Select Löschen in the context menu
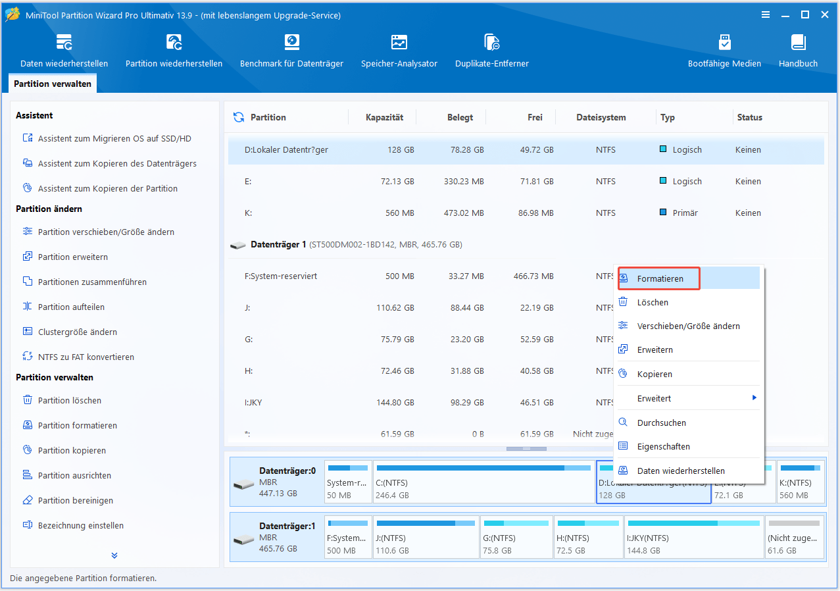This screenshot has width=840, height=591. click(689, 302)
